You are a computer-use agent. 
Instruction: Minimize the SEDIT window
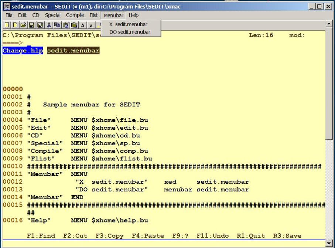pos(311,7)
